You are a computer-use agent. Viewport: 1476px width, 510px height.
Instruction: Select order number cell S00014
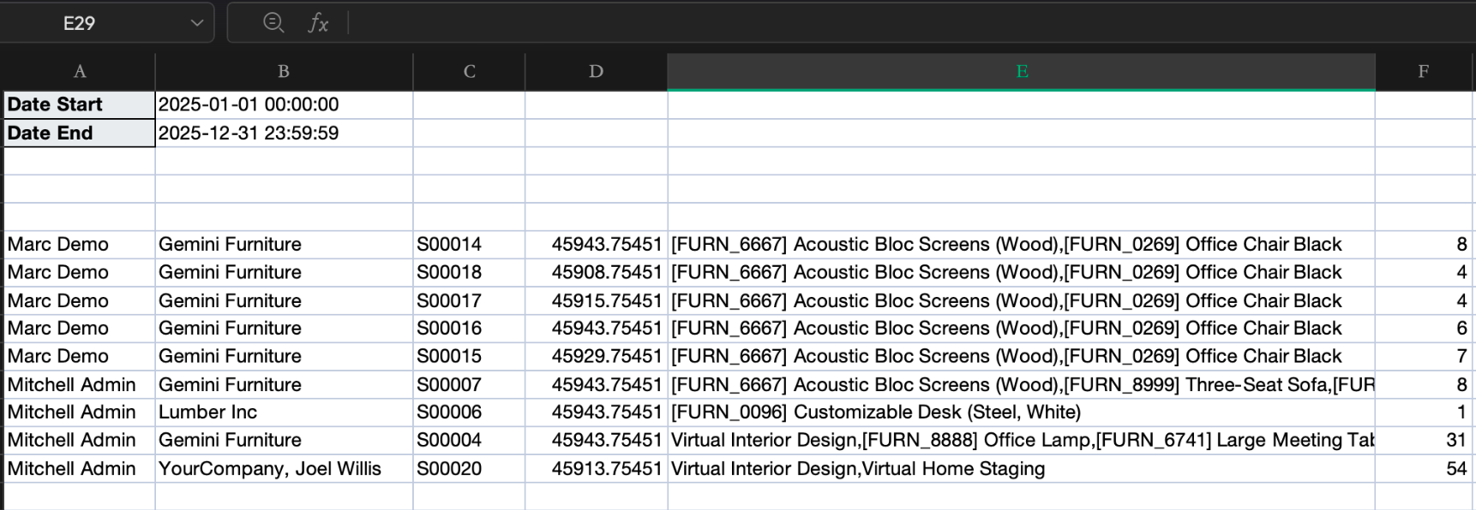click(469, 245)
